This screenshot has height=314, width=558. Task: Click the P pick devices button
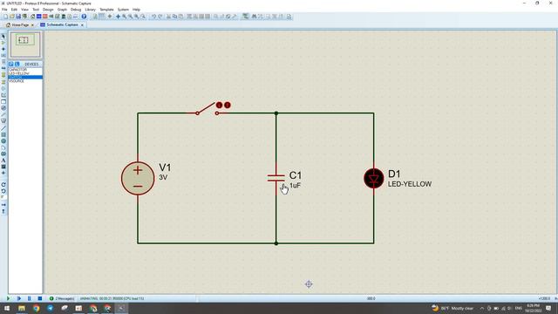point(11,64)
